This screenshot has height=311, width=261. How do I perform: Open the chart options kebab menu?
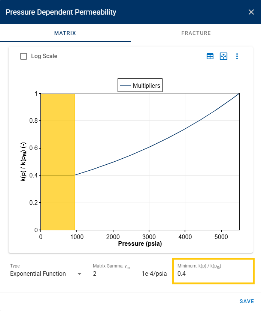[x=237, y=56]
